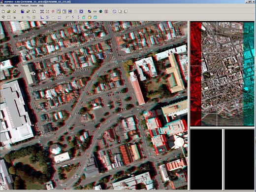Click the overview image in right panel
Viewport: 256px width, 192px height.
point(222,74)
